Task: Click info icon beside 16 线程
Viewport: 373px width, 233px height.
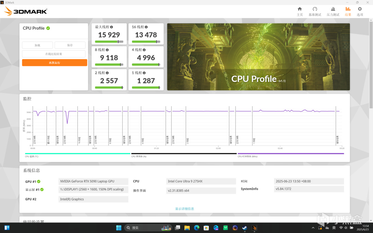Action: click(x=146, y=27)
